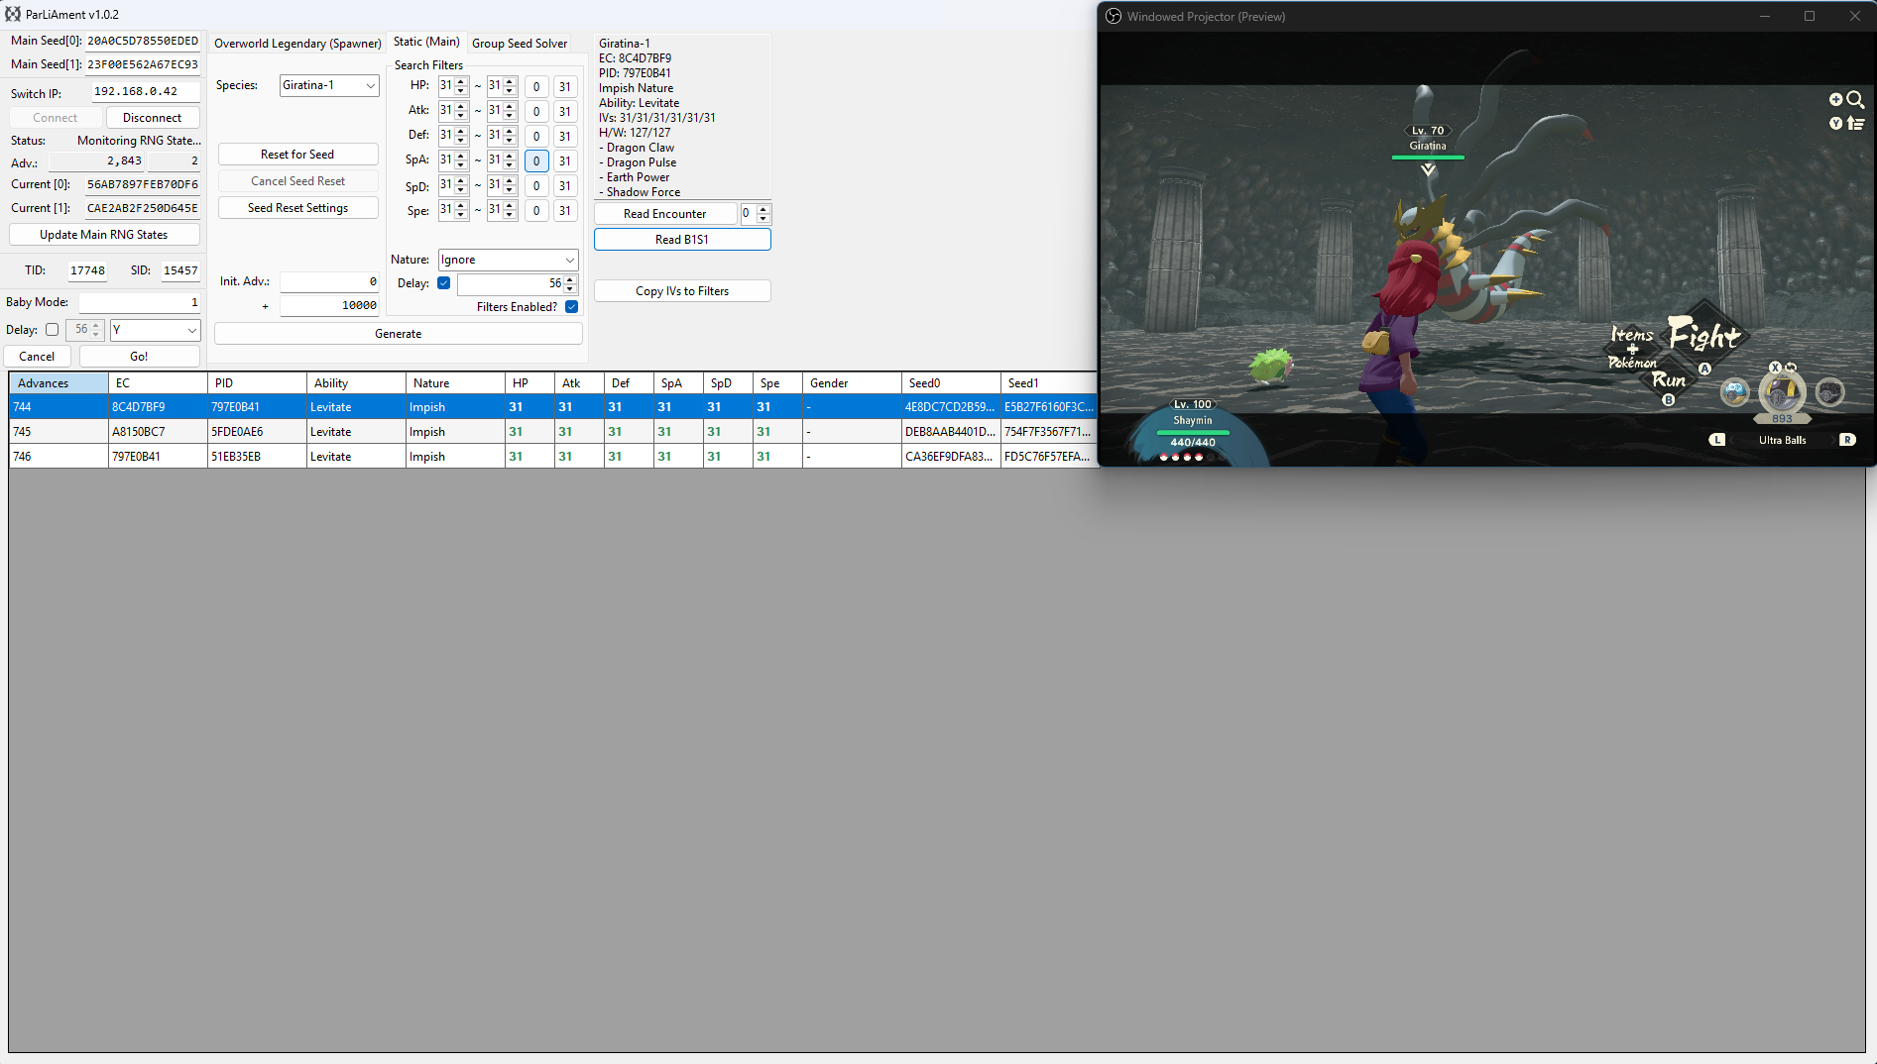The image size is (1877, 1064).
Task: Click the Shaymin sprite in battle scene
Action: pyautogui.click(x=1269, y=365)
